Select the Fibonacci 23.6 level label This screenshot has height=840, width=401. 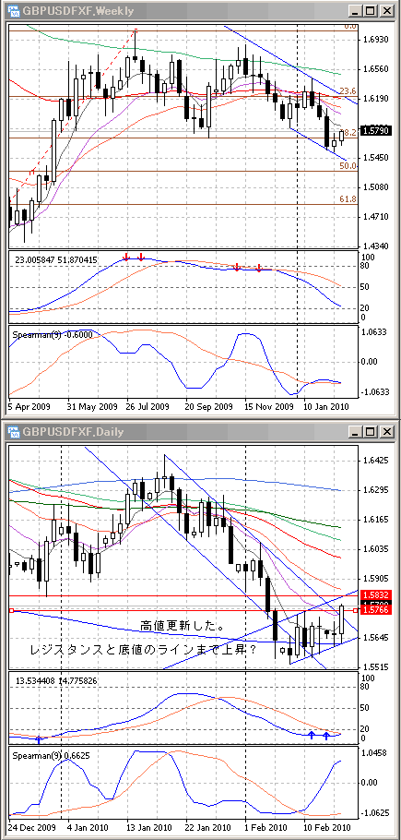348,90
